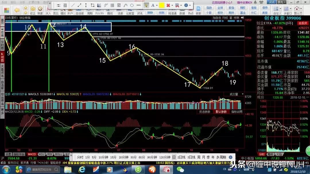Open the 多窗口 multi-window icon
The image size is (310, 174).
point(286,9)
